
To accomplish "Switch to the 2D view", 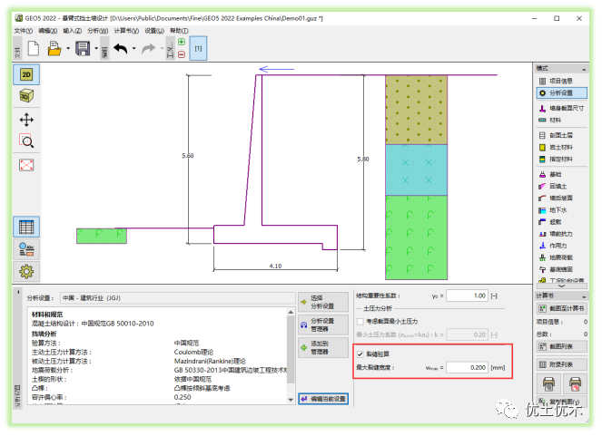I will pos(26,74).
